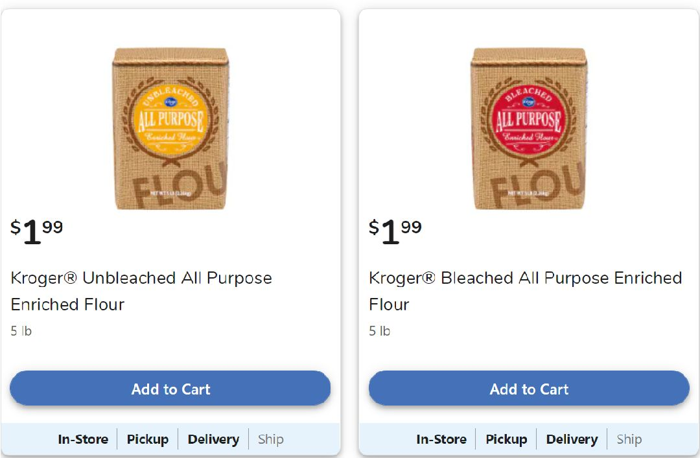Select Pickup option for Bleached flour

506,439
